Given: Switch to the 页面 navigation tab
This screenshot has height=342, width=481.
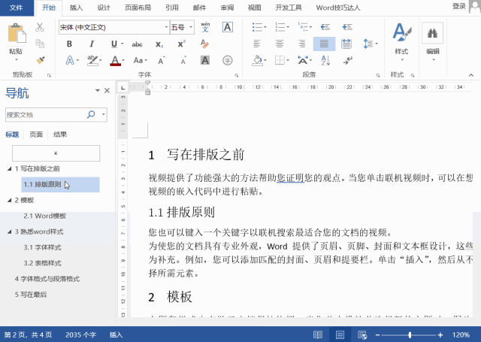Looking at the screenshot, I should pyautogui.click(x=36, y=135).
